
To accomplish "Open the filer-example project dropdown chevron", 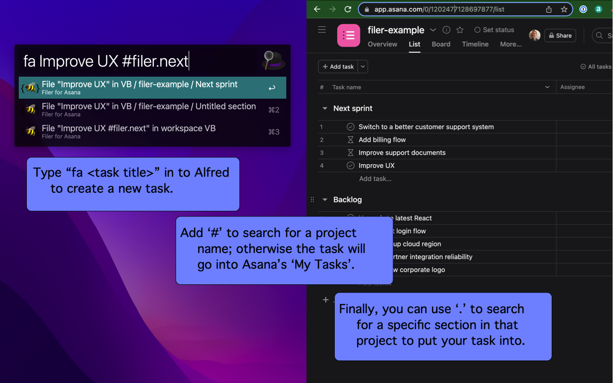I will pyautogui.click(x=433, y=30).
